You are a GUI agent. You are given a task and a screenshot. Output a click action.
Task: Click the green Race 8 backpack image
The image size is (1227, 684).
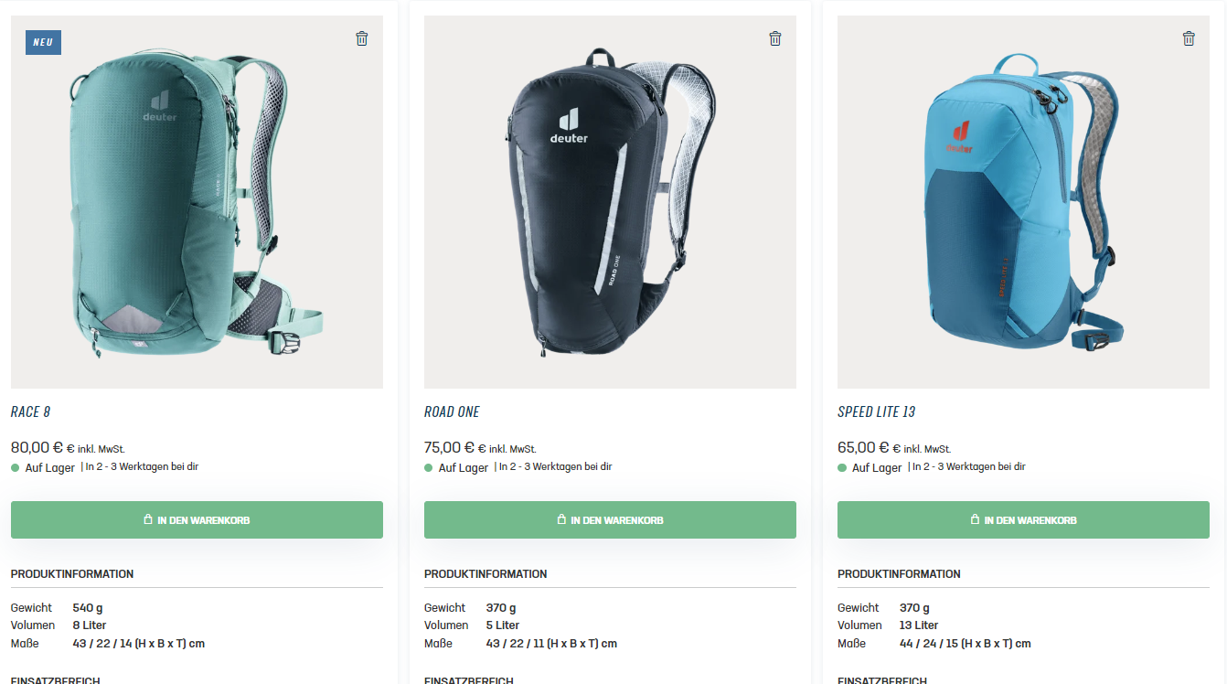click(x=197, y=202)
